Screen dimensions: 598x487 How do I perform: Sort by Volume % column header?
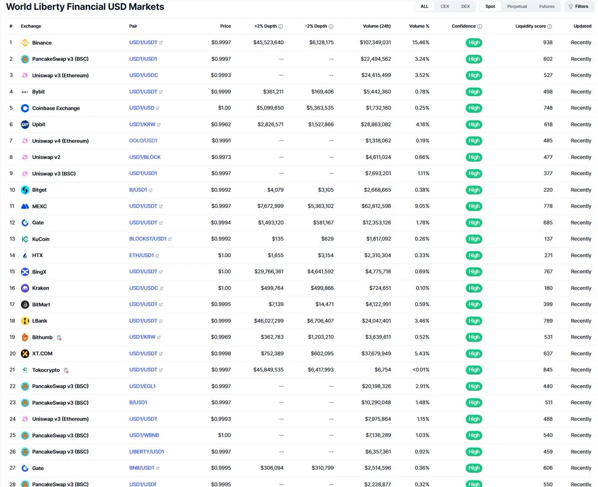419,26
